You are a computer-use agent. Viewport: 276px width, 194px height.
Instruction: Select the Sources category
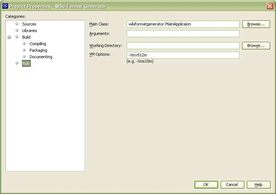coord(29,24)
